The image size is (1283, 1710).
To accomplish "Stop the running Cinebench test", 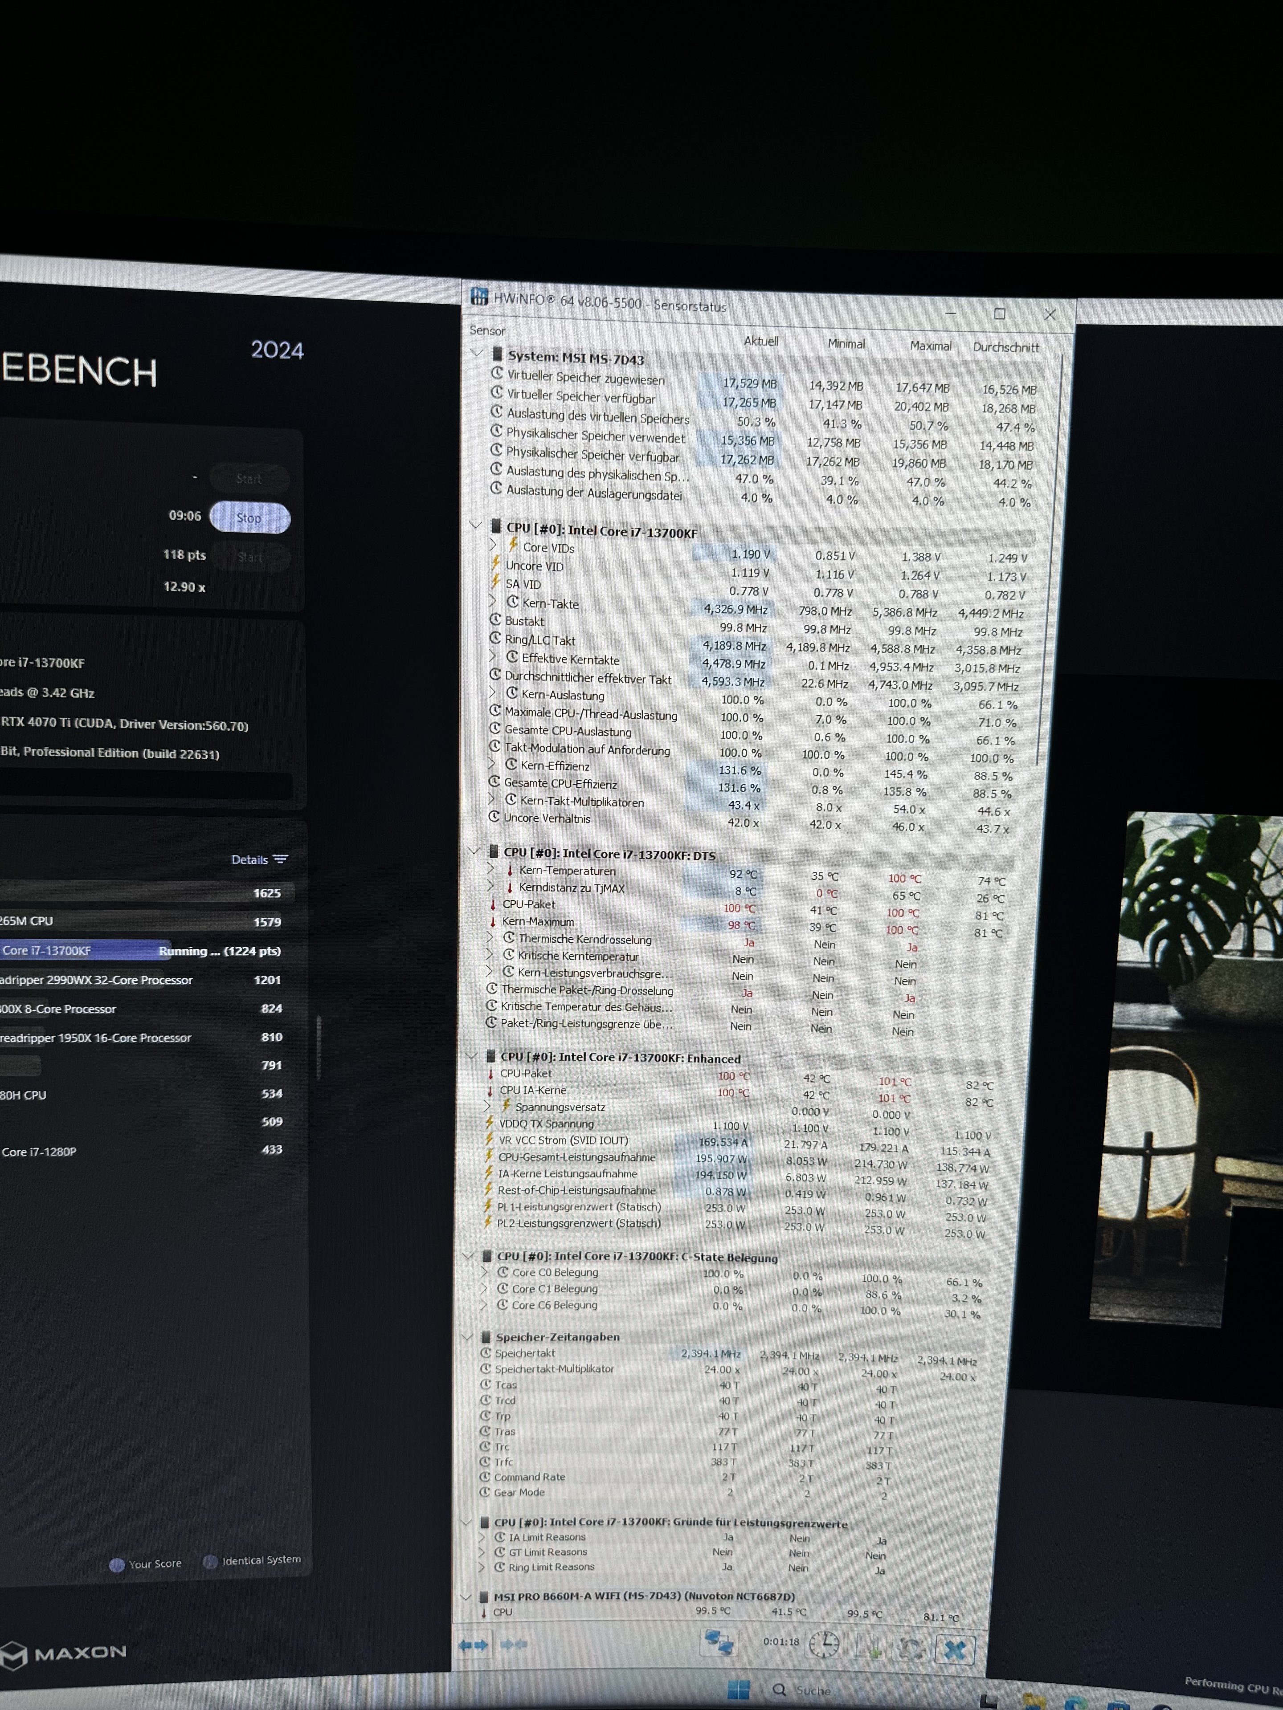I will (249, 518).
